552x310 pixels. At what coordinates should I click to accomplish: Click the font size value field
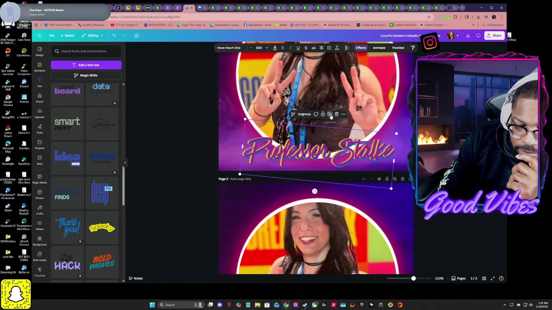pos(259,48)
